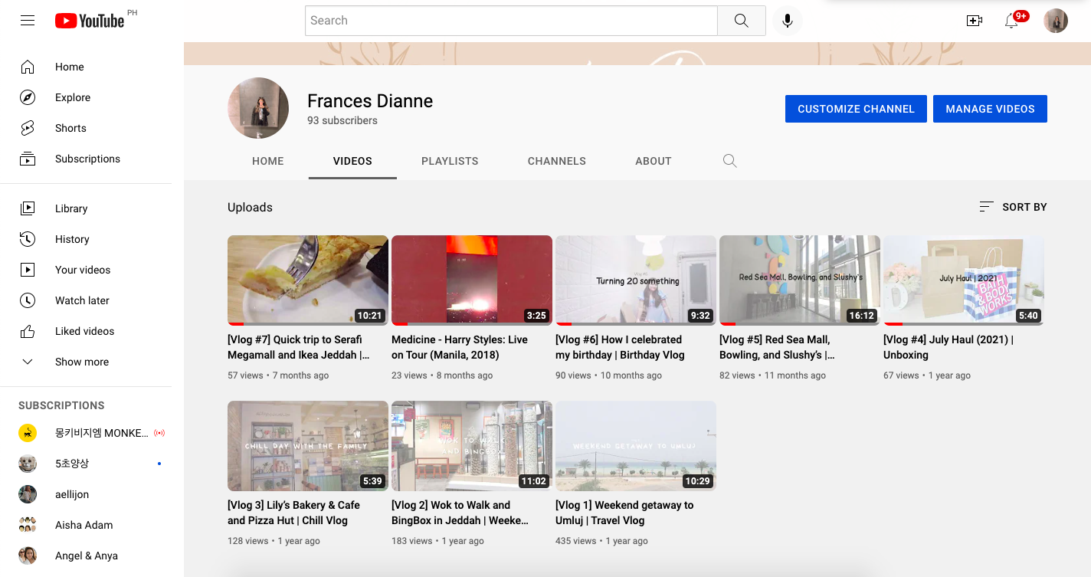The height and width of the screenshot is (577, 1091).
Task: Click the History label in sidebar
Action: click(72, 239)
